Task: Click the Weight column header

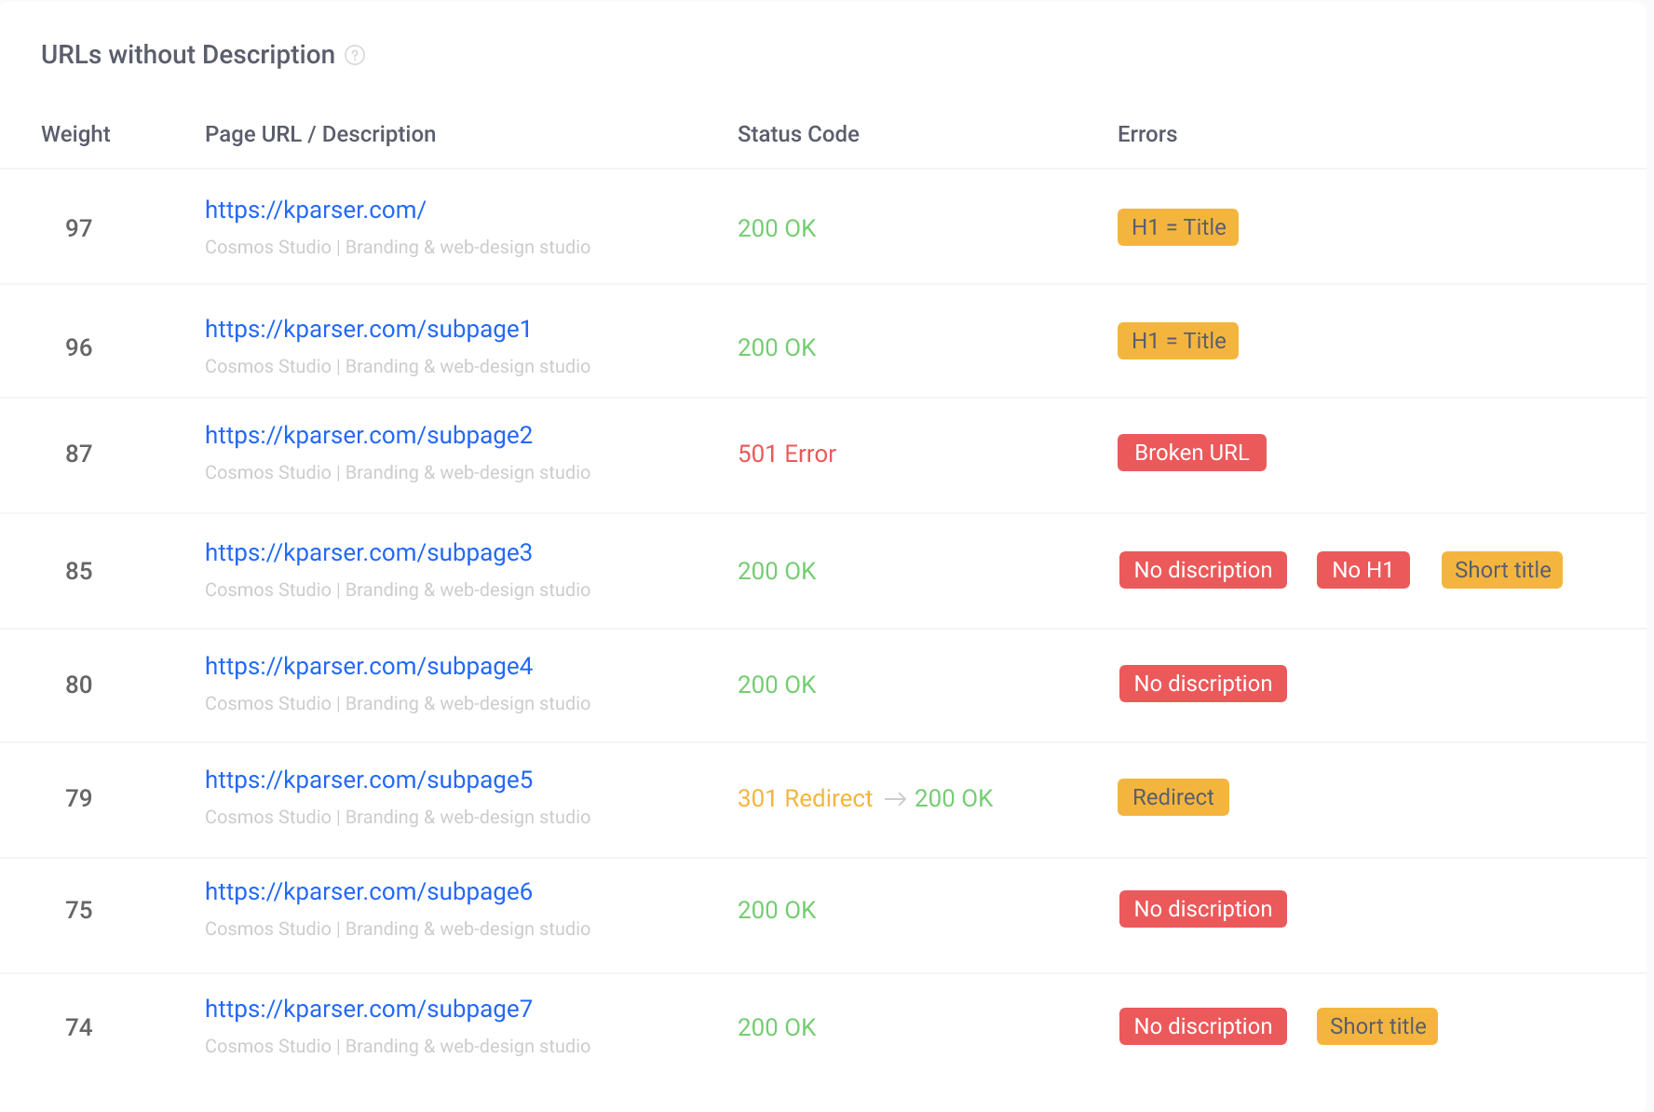Action: click(x=75, y=134)
